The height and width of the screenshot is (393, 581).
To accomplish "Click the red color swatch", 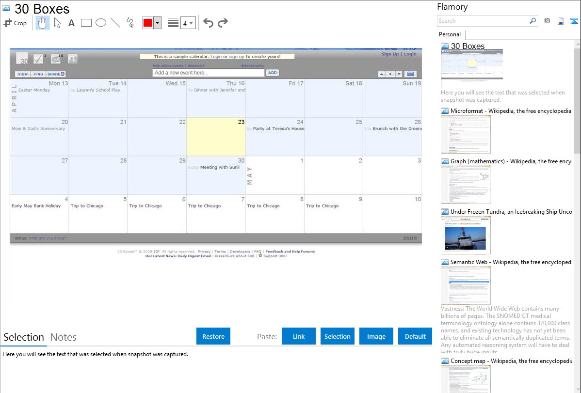I will [148, 23].
